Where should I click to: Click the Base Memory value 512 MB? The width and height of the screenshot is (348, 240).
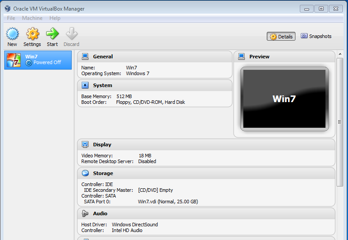pyautogui.click(x=124, y=96)
